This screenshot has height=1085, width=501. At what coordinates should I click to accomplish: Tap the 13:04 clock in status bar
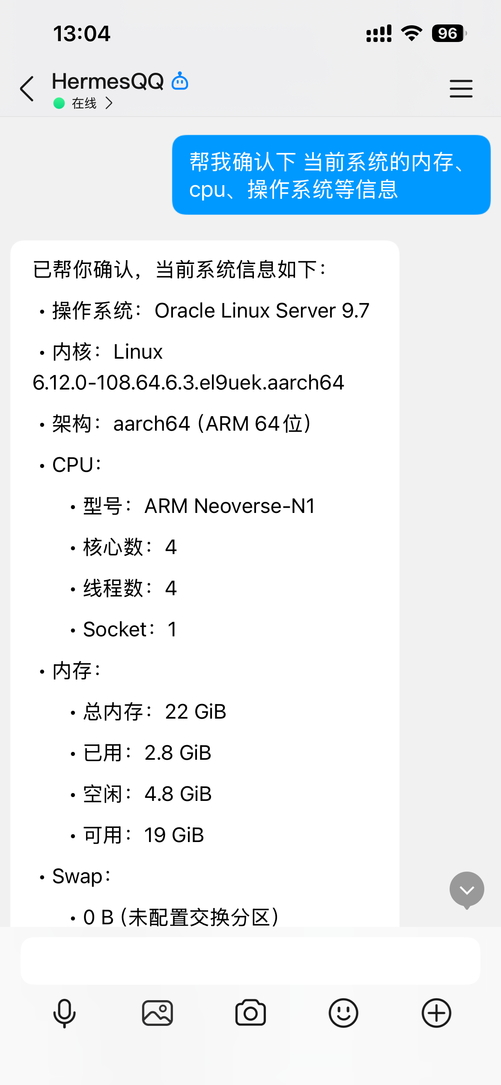pos(82,34)
